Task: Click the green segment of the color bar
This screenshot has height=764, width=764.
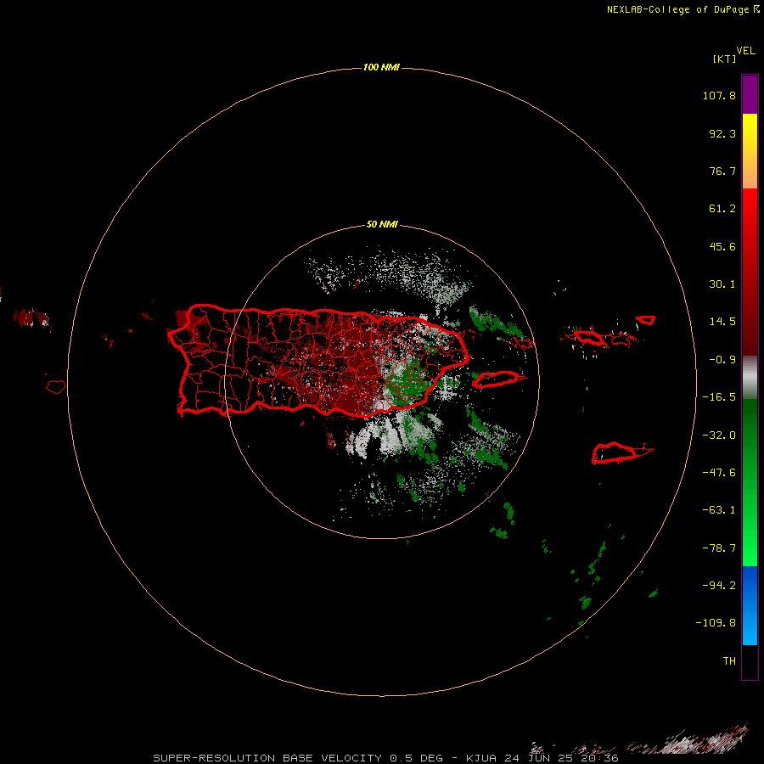Action: click(750, 482)
